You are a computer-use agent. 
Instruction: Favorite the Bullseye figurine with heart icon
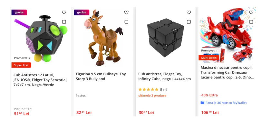pos(126,13)
